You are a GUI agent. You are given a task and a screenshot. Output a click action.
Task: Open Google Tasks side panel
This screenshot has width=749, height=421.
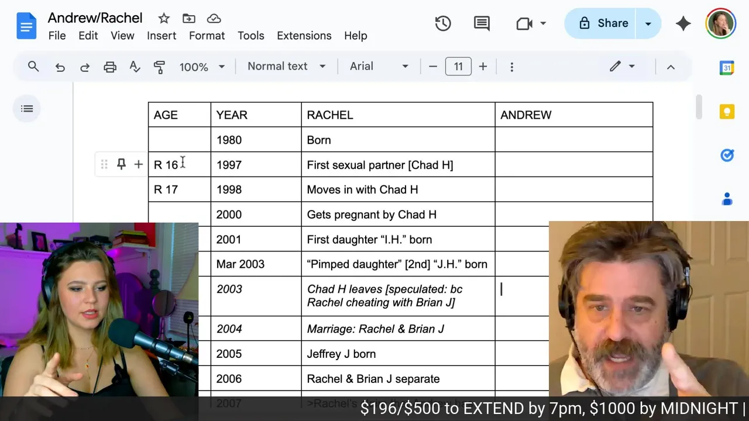click(727, 155)
